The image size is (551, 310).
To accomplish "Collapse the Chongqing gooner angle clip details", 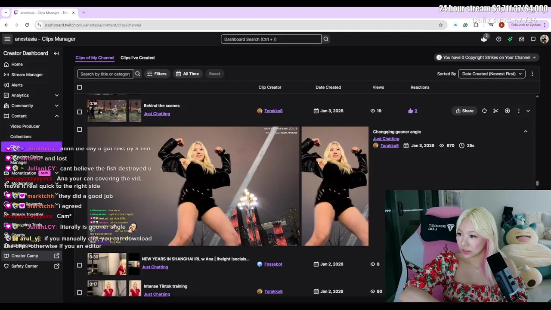I will point(526,131).
